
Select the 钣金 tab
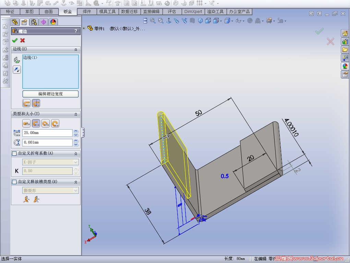[68, 12]
